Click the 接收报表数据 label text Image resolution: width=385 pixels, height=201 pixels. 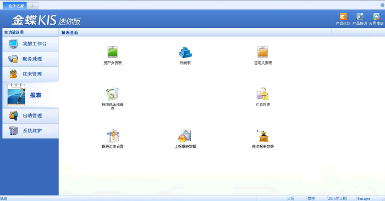263,146
